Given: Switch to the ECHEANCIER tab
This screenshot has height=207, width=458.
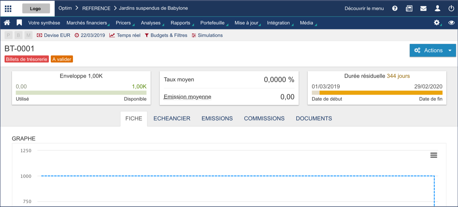Looking at the screenshot, I should (x=172, y=118).
